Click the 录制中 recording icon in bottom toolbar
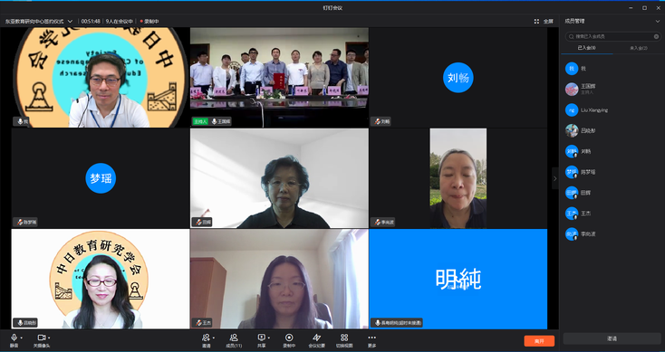 click(x=289, y=338)
